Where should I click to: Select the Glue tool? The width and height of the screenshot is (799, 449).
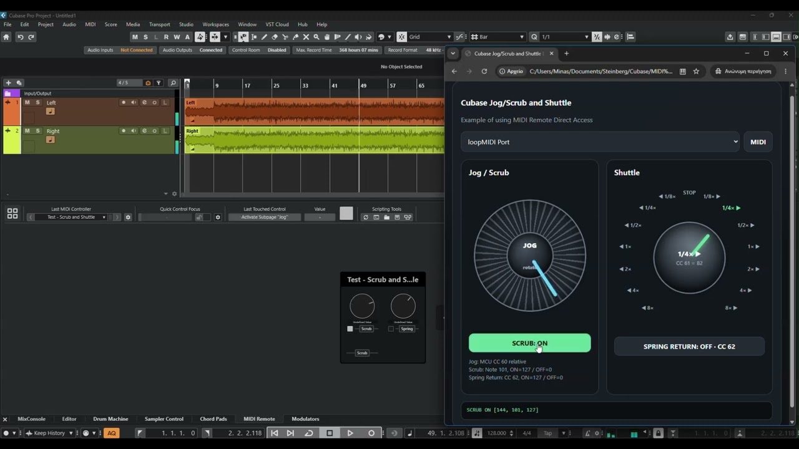coord(295,37)
